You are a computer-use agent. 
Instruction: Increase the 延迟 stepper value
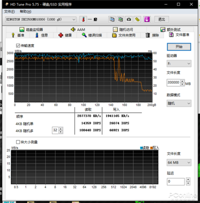pos(188,180)
